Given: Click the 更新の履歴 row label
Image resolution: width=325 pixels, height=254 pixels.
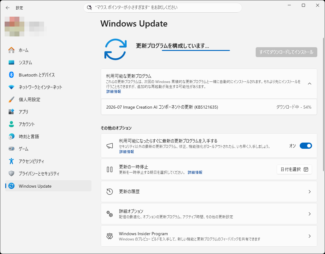Looking at the screenshot, I should (x=129, y=191).
